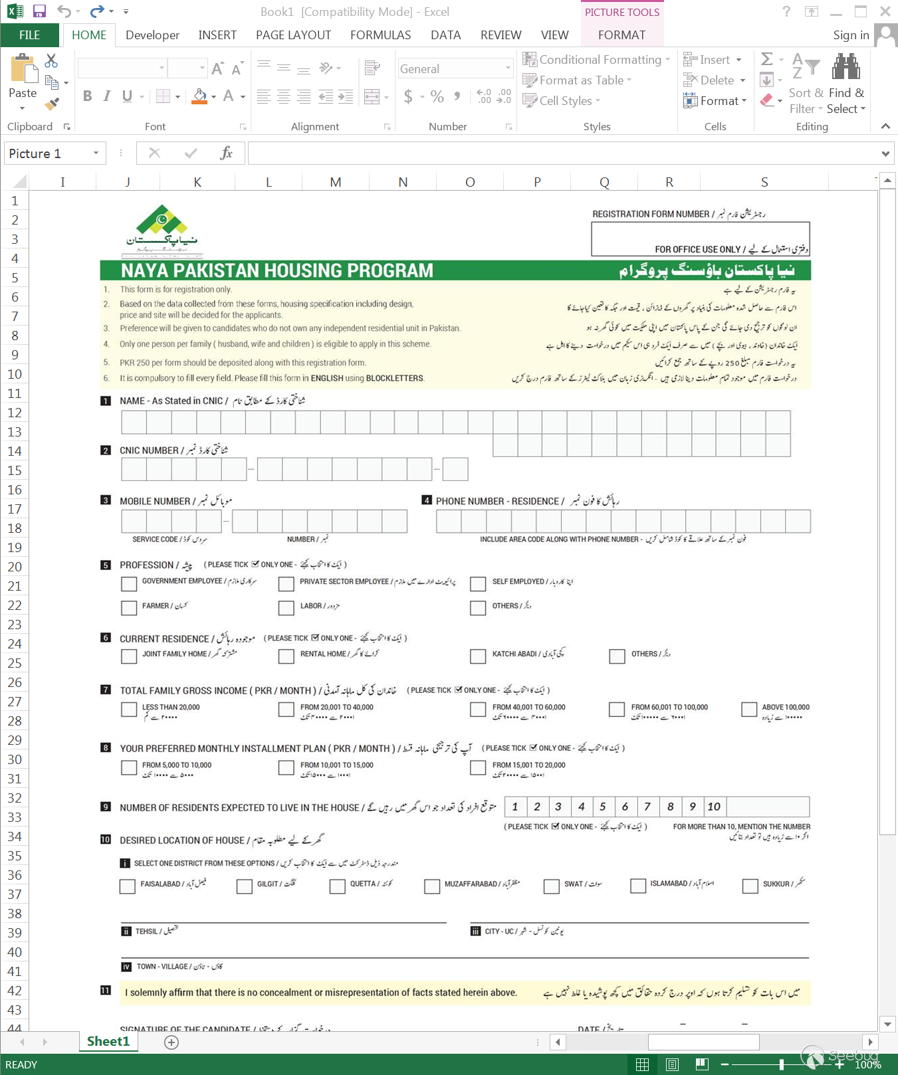
Task: Click the Orientation text angle icon
Action: coord(326,68)
